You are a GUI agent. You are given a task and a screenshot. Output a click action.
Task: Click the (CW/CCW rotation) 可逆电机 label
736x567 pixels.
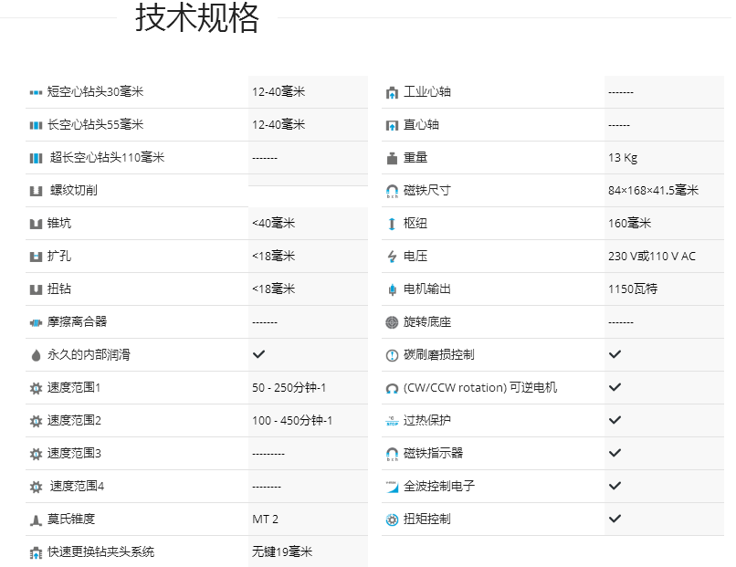[x=479, y=388]
